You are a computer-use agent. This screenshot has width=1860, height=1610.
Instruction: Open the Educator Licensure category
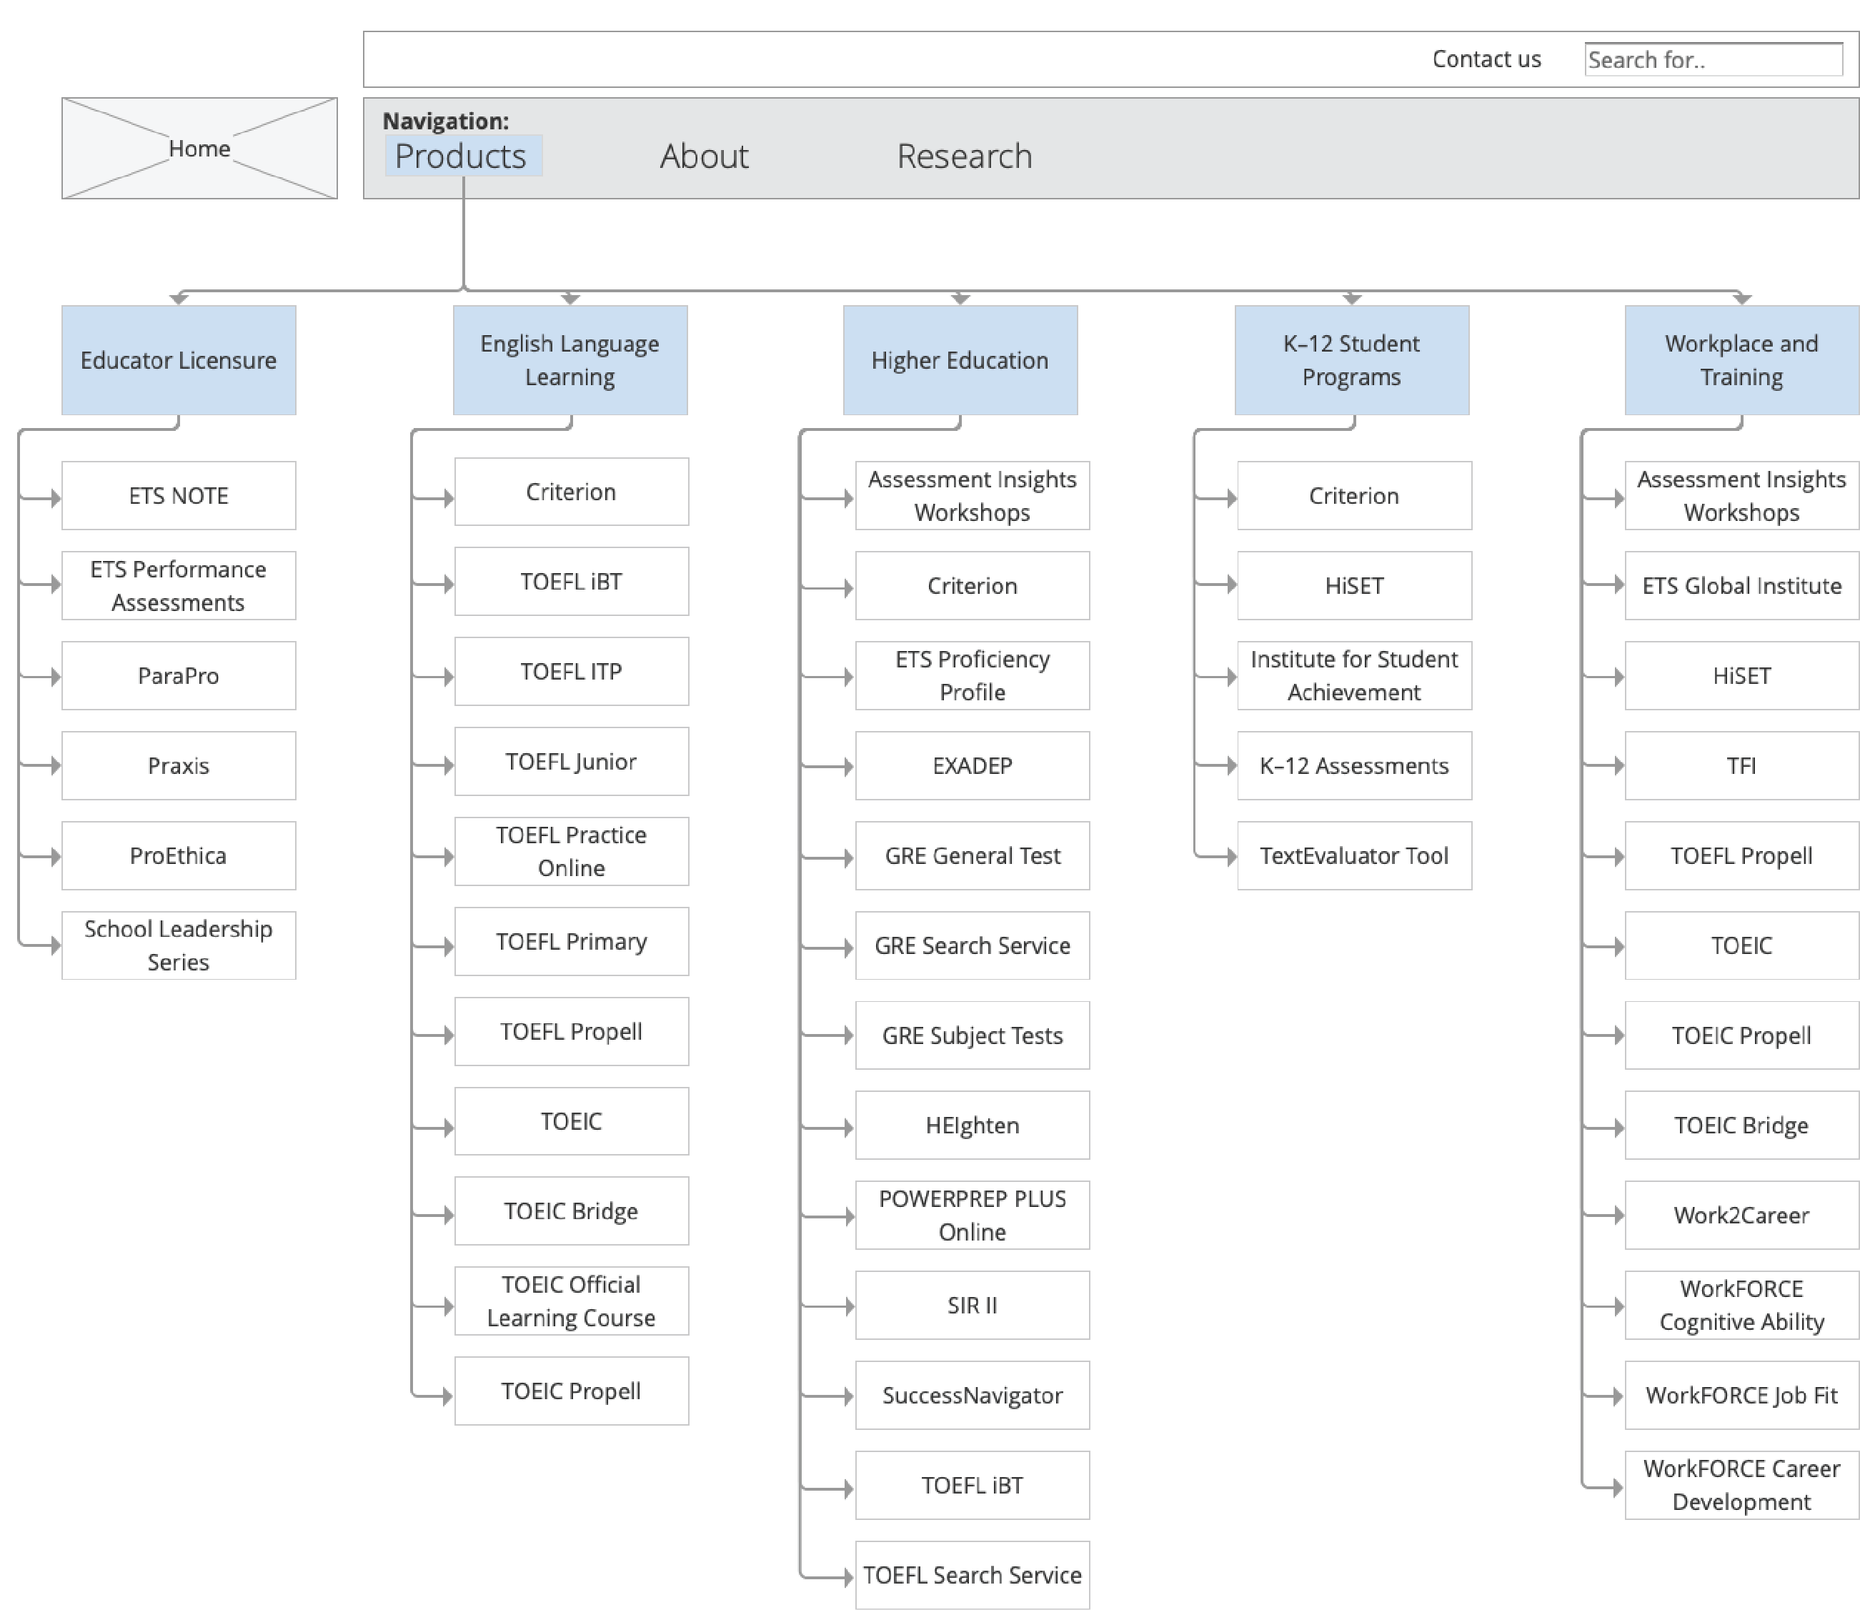(178, 360)
